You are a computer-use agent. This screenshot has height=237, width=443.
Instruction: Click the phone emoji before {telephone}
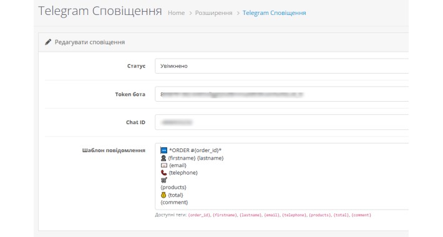pyautogui.click(x=163, y=173)
